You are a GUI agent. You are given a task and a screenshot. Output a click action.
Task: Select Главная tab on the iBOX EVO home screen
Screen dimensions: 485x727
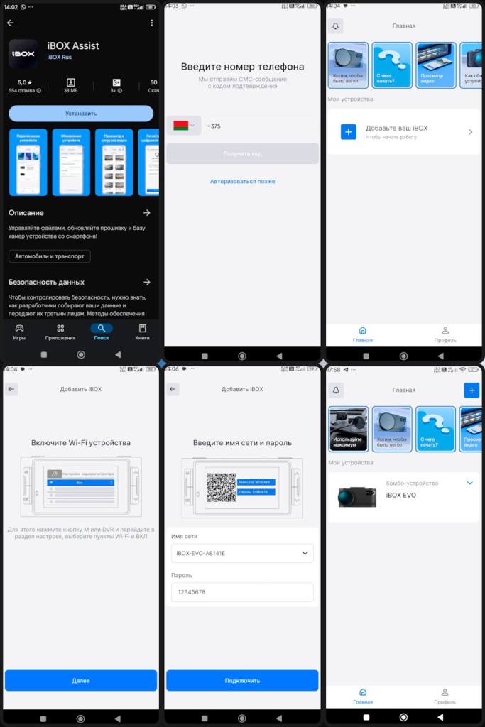(x=363, y=696)
